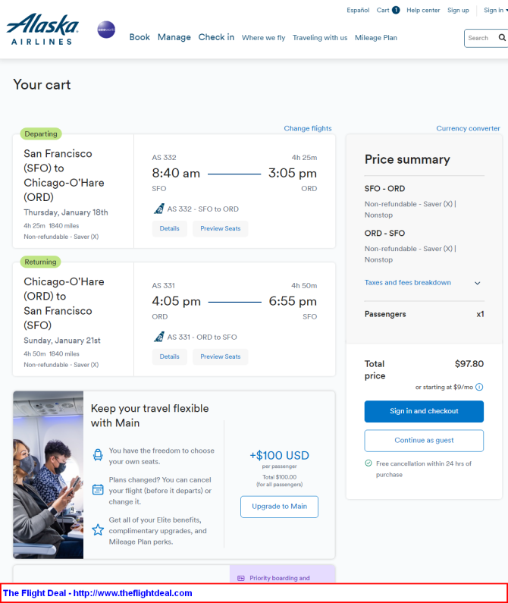Click the AS 331 airline tail icon
508x603 pixels.
click(x=159, y=337)
